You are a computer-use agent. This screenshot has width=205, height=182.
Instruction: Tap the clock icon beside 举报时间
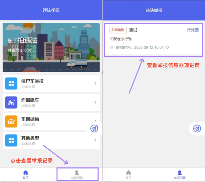click(111, 47)
